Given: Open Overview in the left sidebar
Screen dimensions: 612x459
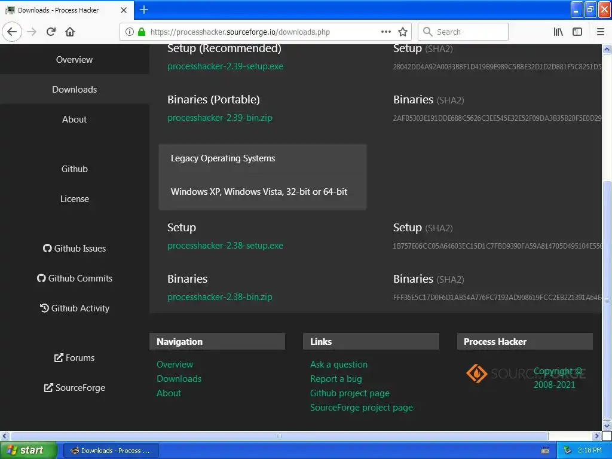Looking at the screenshot, I should tap(74, 59).
